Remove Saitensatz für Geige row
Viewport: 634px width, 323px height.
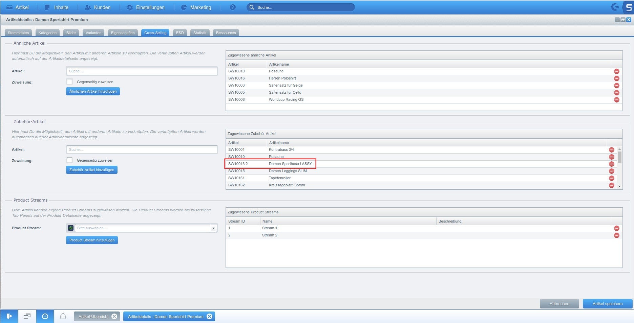(616, 86)
